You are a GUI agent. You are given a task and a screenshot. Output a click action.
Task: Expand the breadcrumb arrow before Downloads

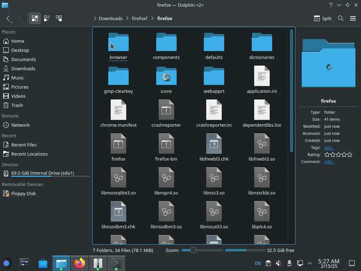[x=95, y=18]
